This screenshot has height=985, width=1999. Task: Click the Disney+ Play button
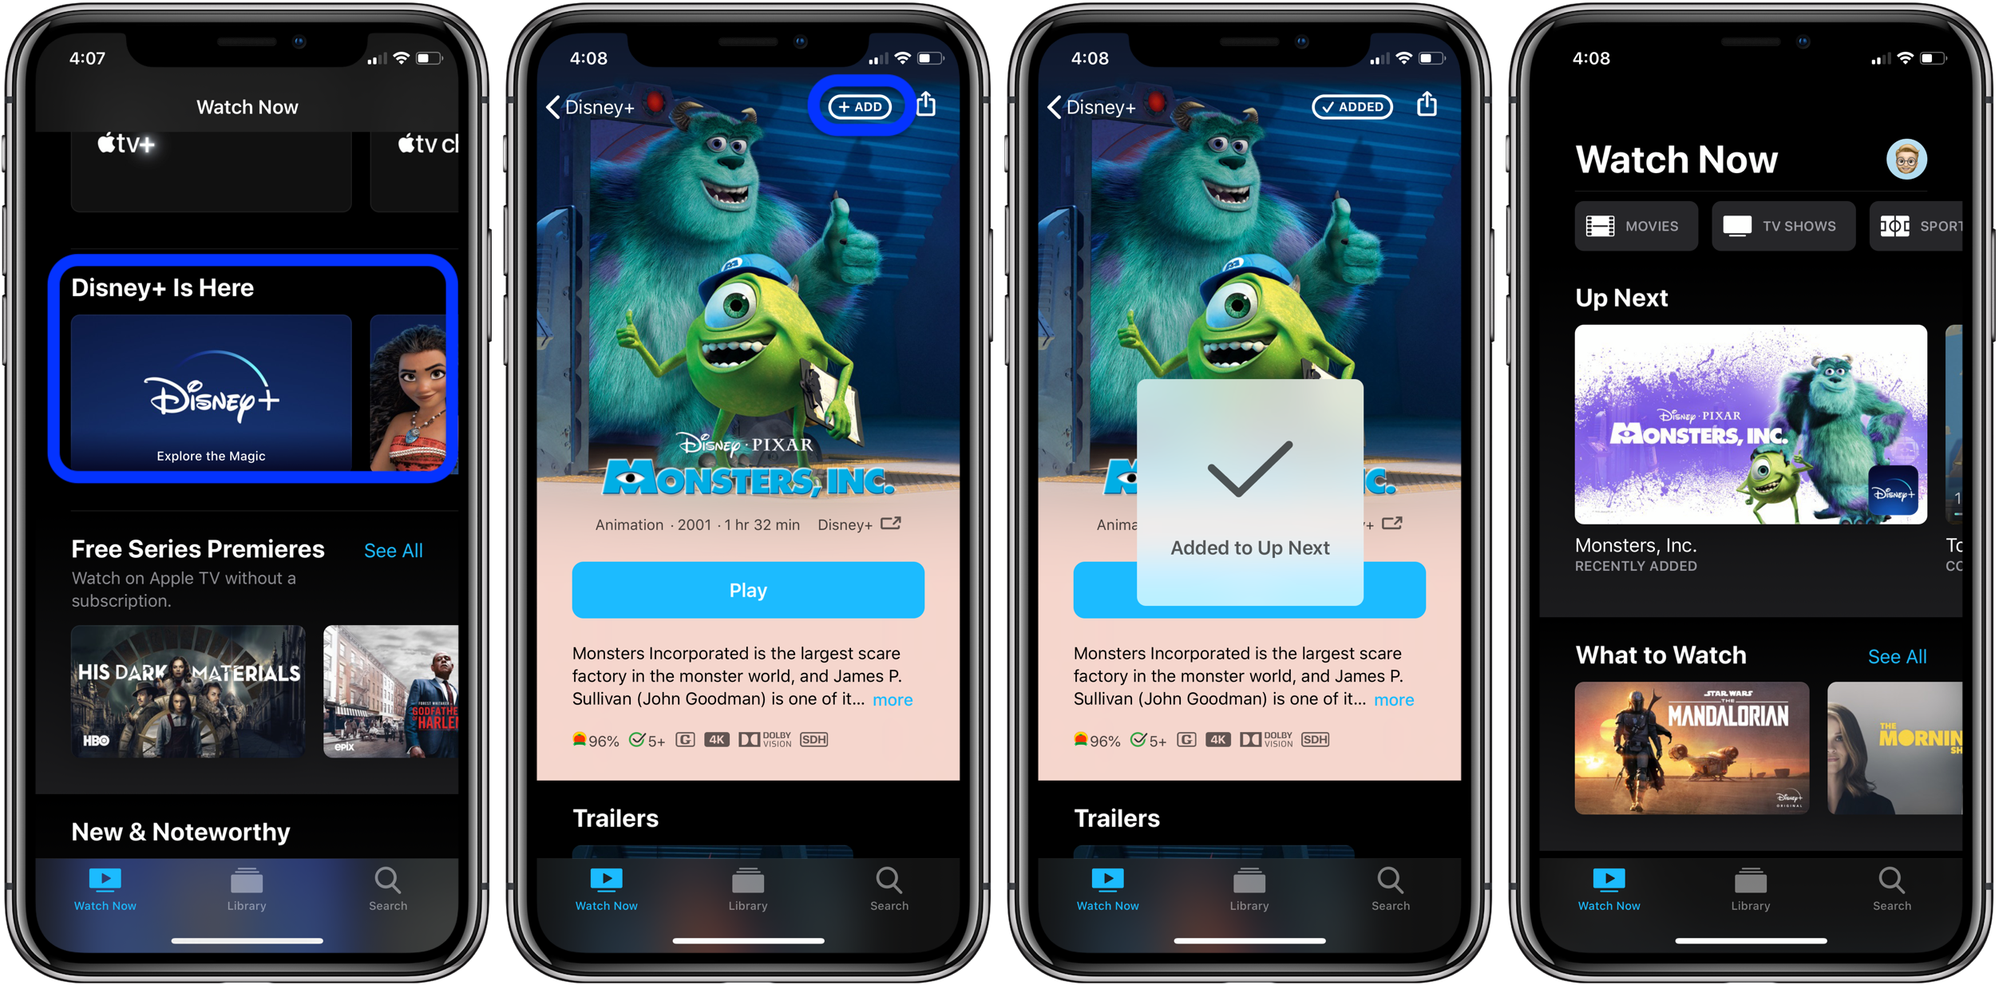748,589
